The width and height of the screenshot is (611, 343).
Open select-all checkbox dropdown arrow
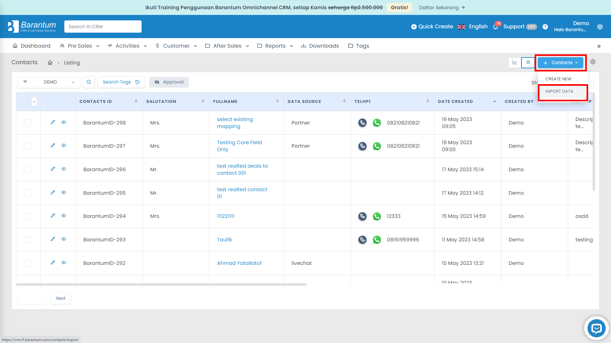34,102
